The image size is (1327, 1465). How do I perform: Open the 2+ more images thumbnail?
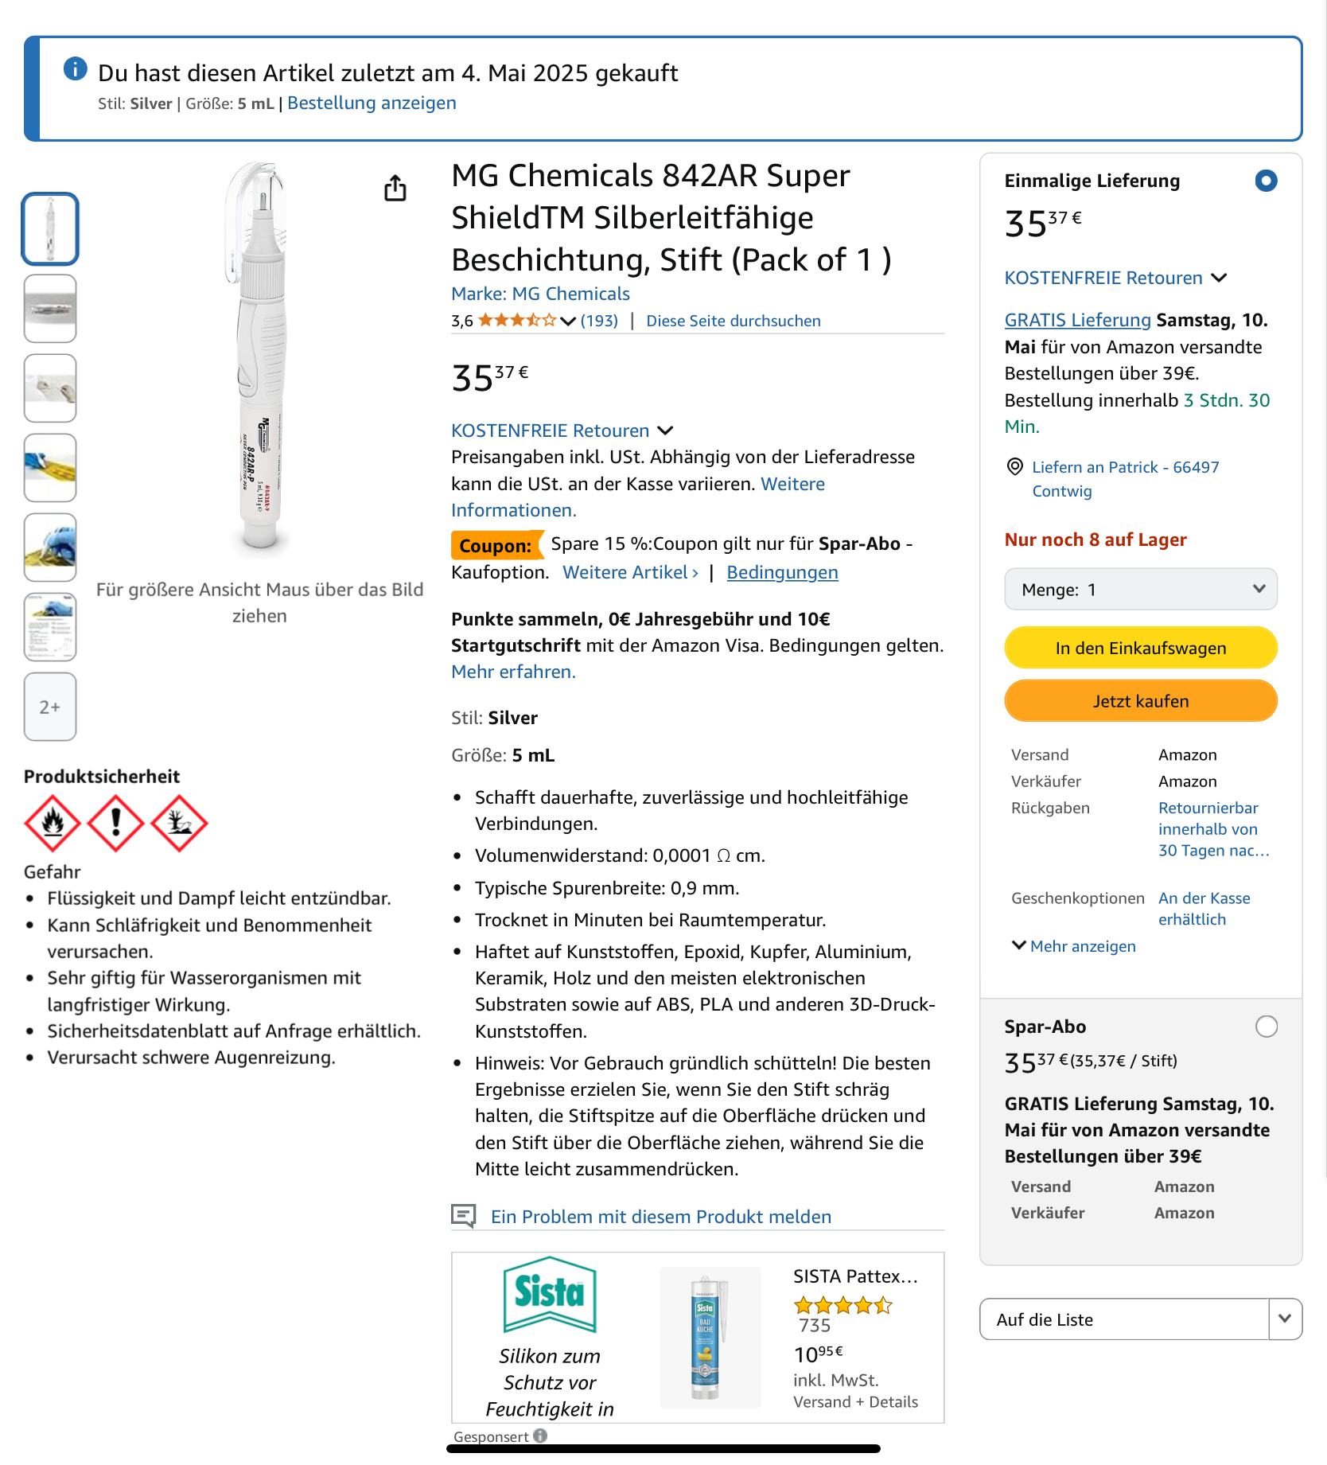point(50,707)
